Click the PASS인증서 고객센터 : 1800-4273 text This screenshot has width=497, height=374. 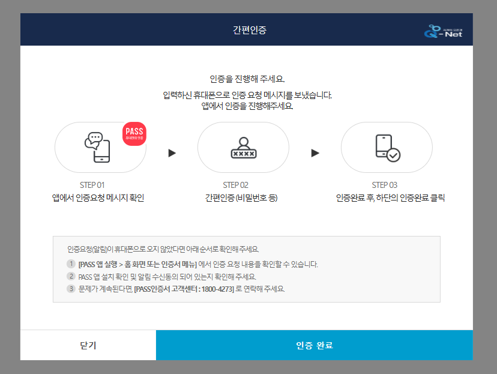(x=184, y=289)
